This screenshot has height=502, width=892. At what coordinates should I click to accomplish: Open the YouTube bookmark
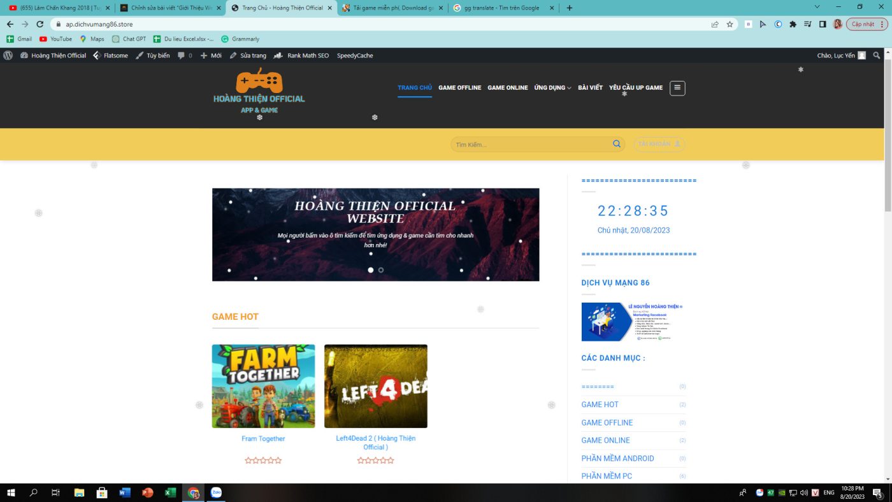(56, 39)
